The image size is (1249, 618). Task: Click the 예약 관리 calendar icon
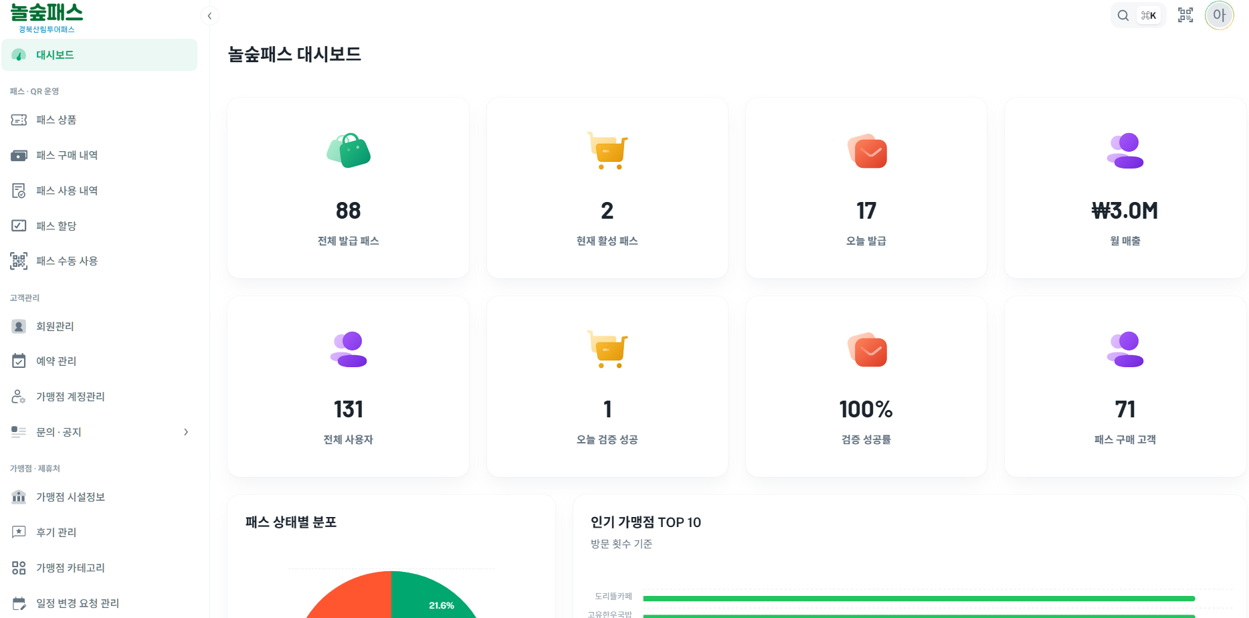point(19,361)
